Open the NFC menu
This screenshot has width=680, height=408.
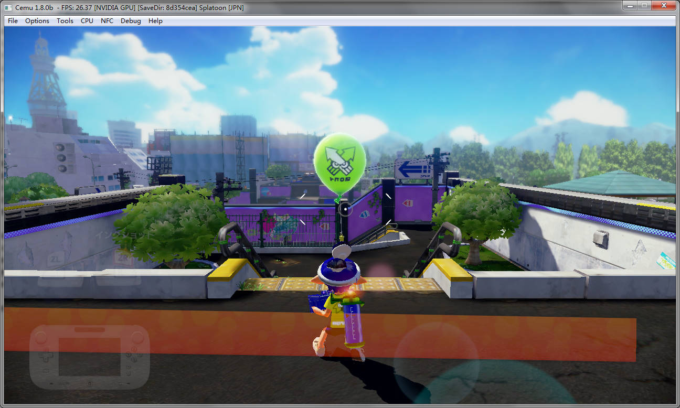click(107, 21)
